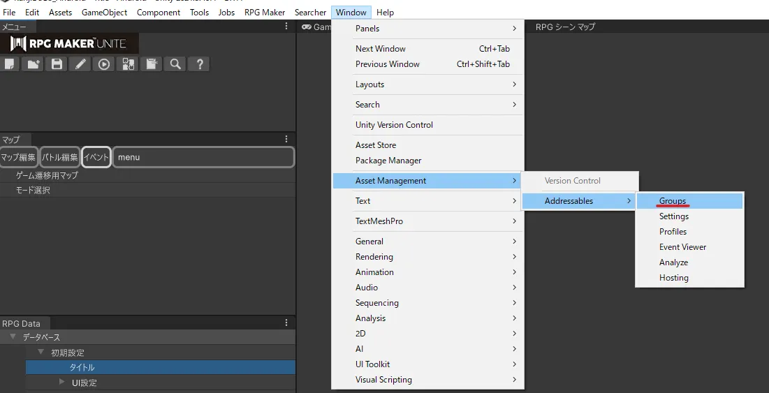Collapse the 初期設定 tree node

(41, 352)
